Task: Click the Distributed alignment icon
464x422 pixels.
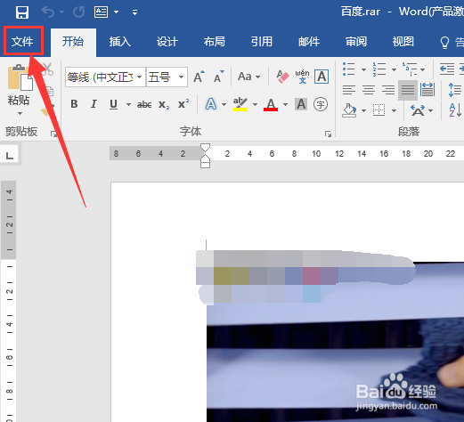Action: [x=427, y=90]
